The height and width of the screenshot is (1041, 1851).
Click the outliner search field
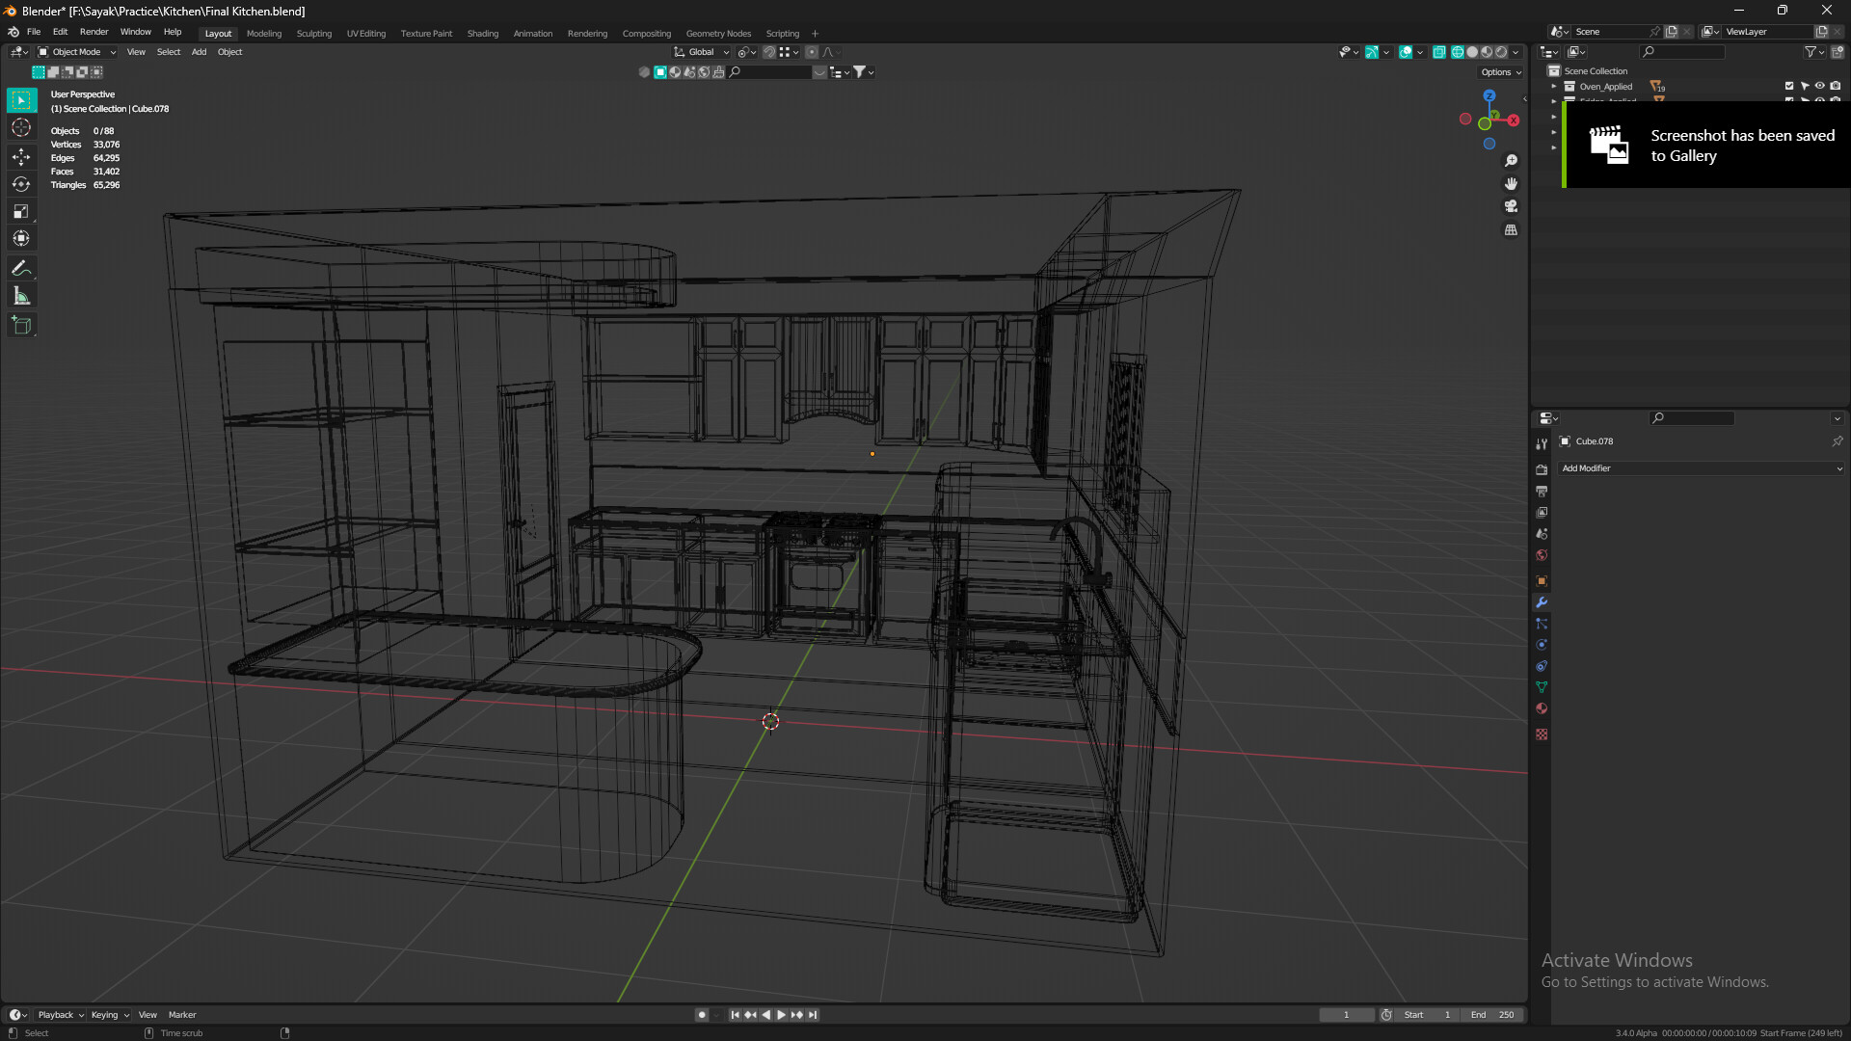1682,52
